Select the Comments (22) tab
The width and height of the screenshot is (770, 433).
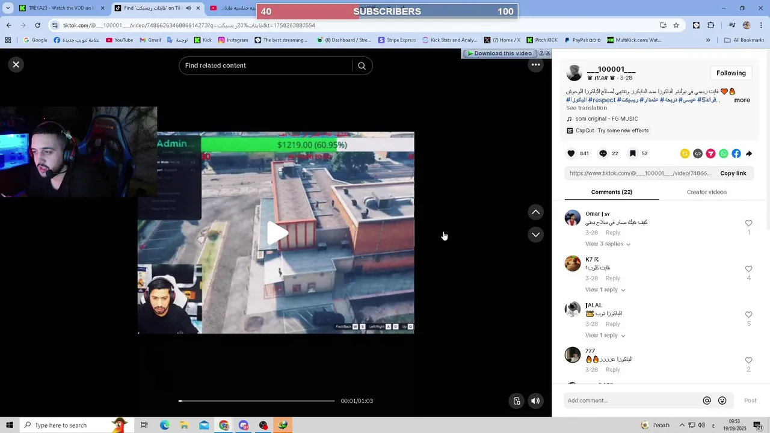(x=611, y=192)
